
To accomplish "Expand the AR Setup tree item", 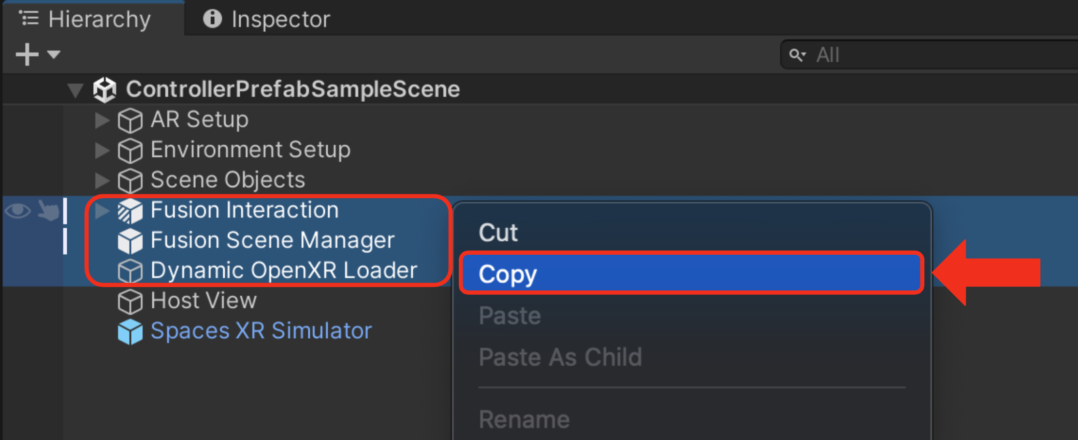I will point(102,120).
